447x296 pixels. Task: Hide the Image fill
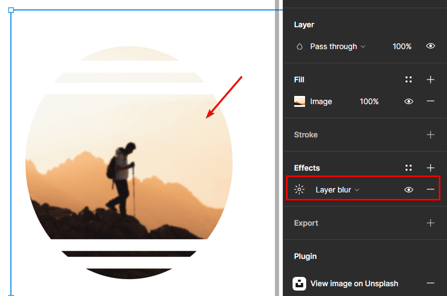pos(408,101)
